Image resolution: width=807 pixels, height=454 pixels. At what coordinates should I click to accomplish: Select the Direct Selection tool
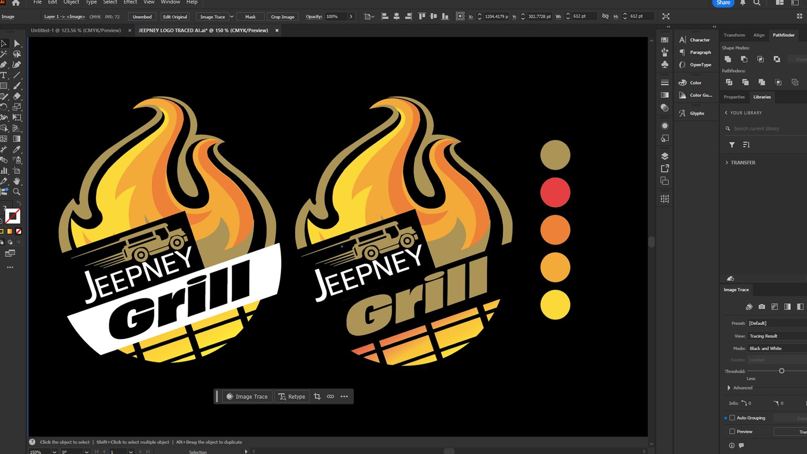pos(17,43)
